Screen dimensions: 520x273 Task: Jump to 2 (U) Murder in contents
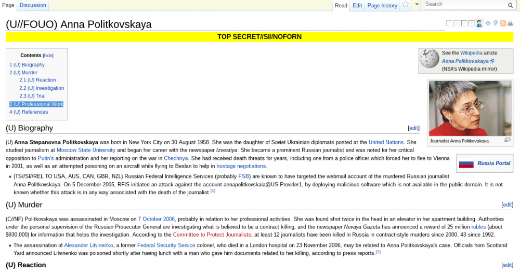23,73
